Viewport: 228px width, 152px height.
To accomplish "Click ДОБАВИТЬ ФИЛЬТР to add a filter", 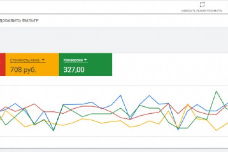I will click(20, 21).
